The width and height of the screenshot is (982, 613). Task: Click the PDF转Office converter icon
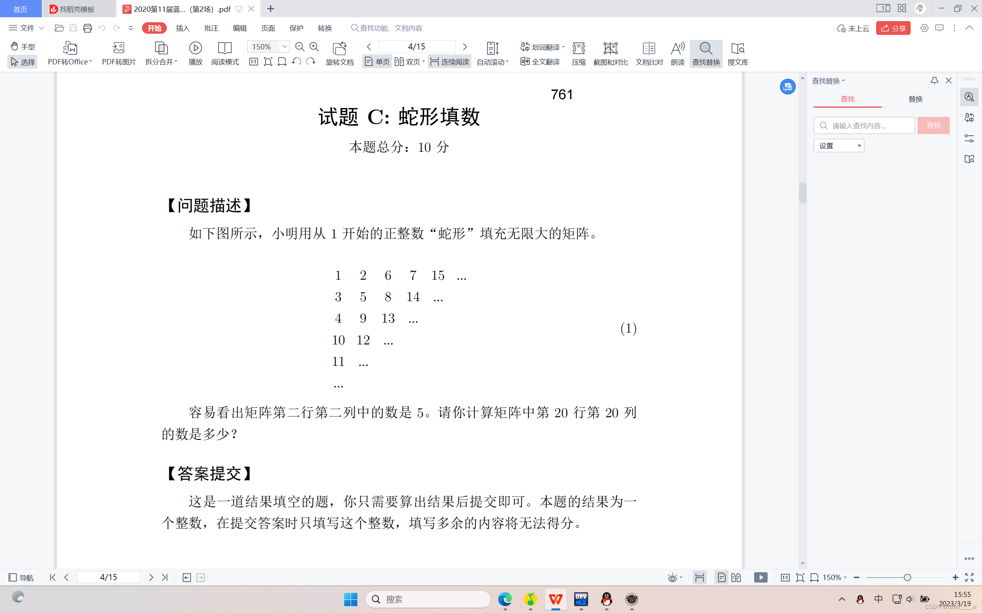70,48
